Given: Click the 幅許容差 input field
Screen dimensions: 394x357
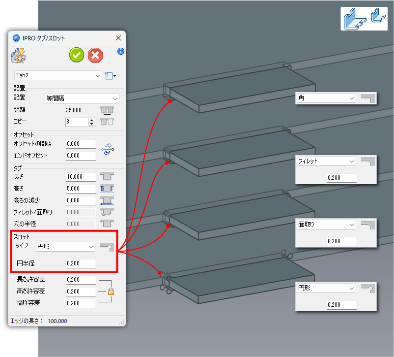Looking at the screenshot, I should 81,303.
